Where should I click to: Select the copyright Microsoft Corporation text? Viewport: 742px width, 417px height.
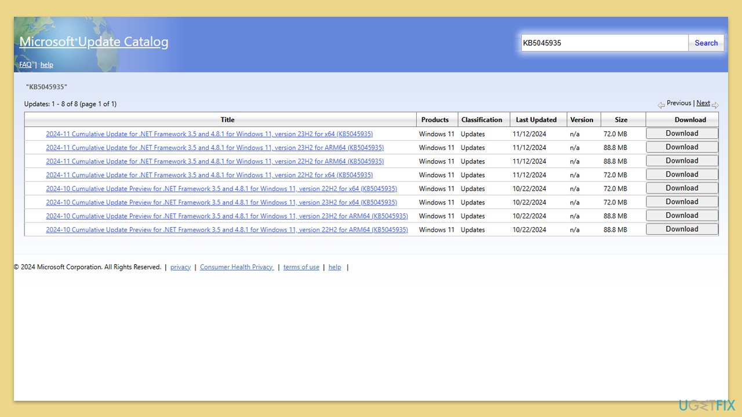[x=88, y=267]
